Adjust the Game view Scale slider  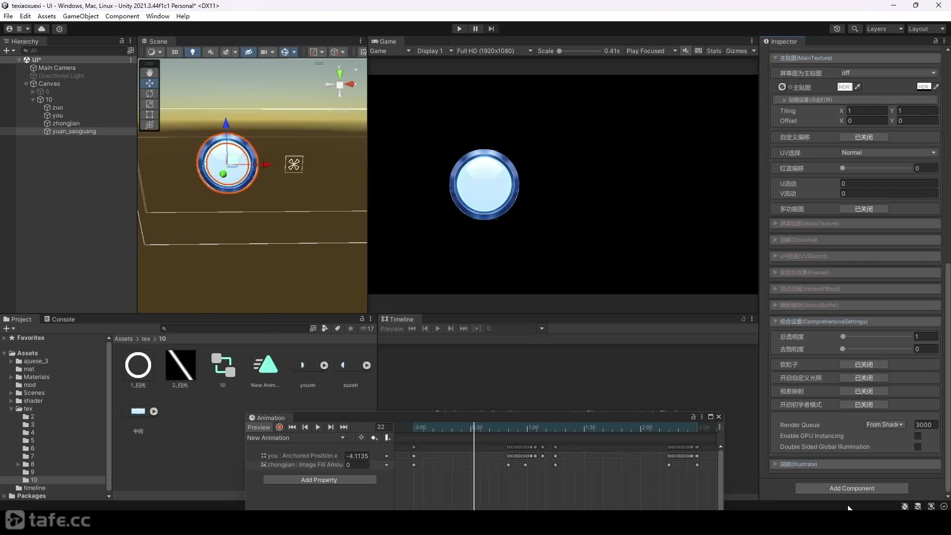tap(579, 51)
